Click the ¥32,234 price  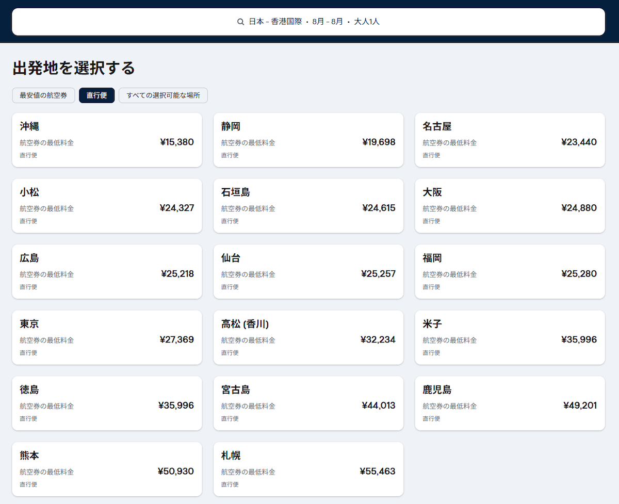[378, 339]
